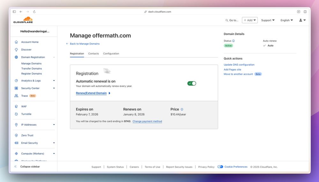The width and height of the screenshot is (319, 182).
Task: Click the browser split view icon
Action: click(305, 11)
